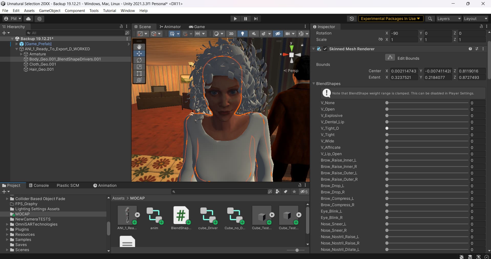Mute scene audio in the Scene toolbar
Image resolution: width=491 pixels, height=259 pixels.
tap(254, 33)
